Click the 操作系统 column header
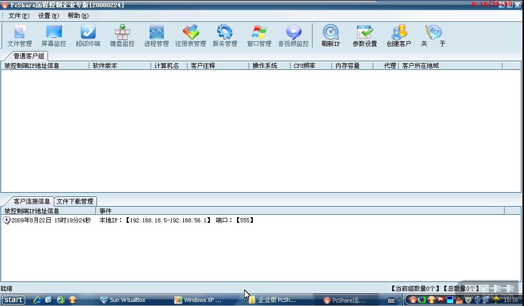The height and width of the screenshot is (306, 524). [x=270, y=66]
